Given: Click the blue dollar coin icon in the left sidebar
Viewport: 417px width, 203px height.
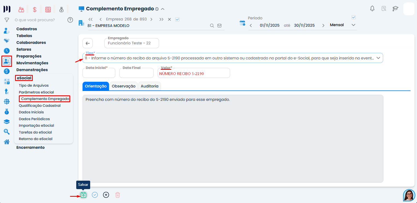Looking at the screenshot, I should [7, 71].
